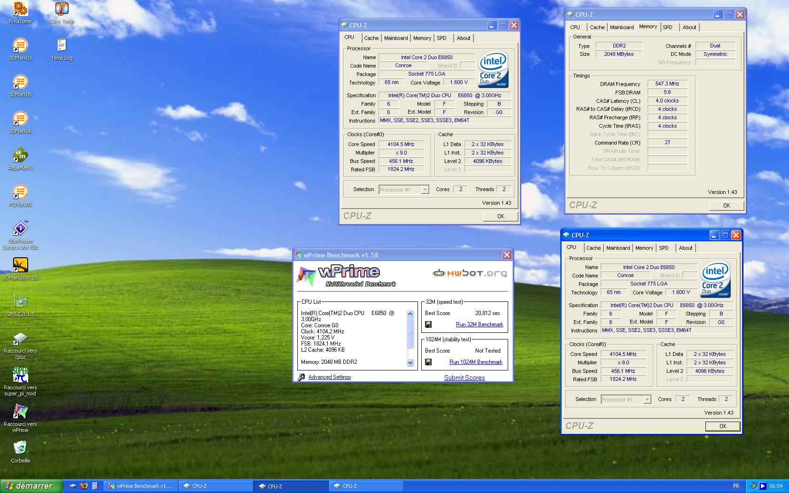Open Processor #1 selection dropdown in upper CPU-Z
789x493 pixels.
425,190
